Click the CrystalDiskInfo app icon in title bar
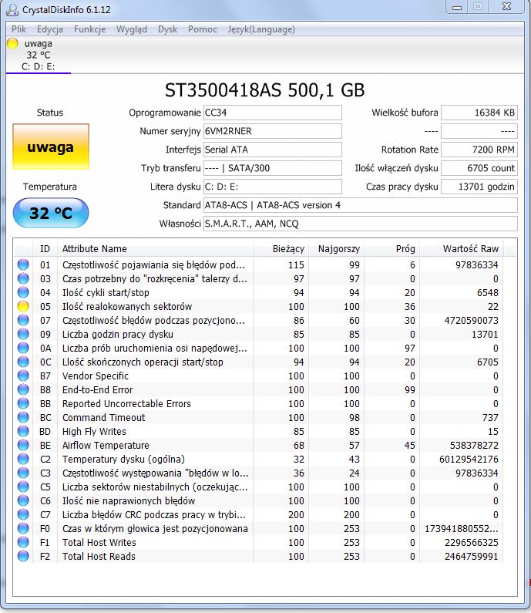The width and height of the screenshot is (531, 613). click(12, 9)
